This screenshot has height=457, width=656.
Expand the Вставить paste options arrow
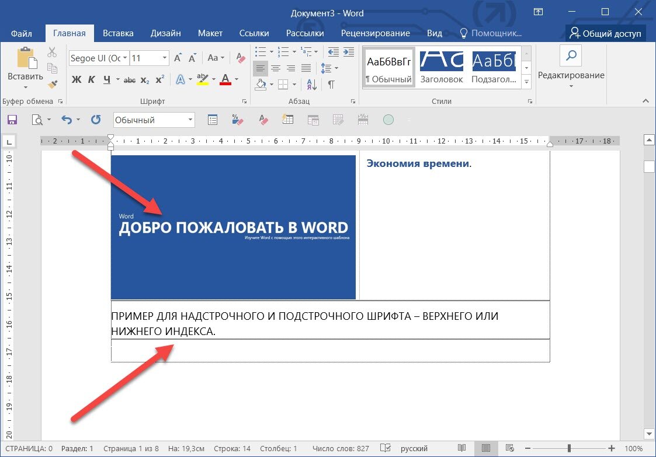click(x=26, y=87)
